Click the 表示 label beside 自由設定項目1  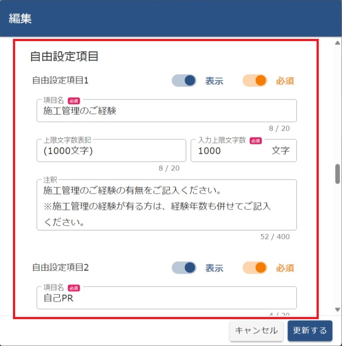click(x=214, y=81)
